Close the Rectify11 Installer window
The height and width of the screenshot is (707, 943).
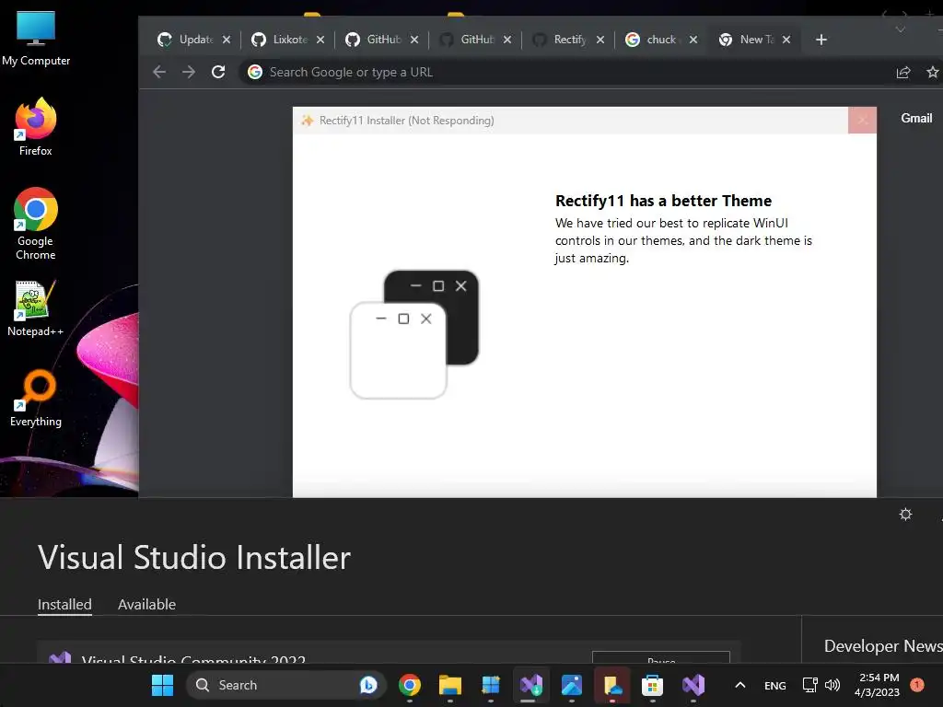click(x=862, y=121)
